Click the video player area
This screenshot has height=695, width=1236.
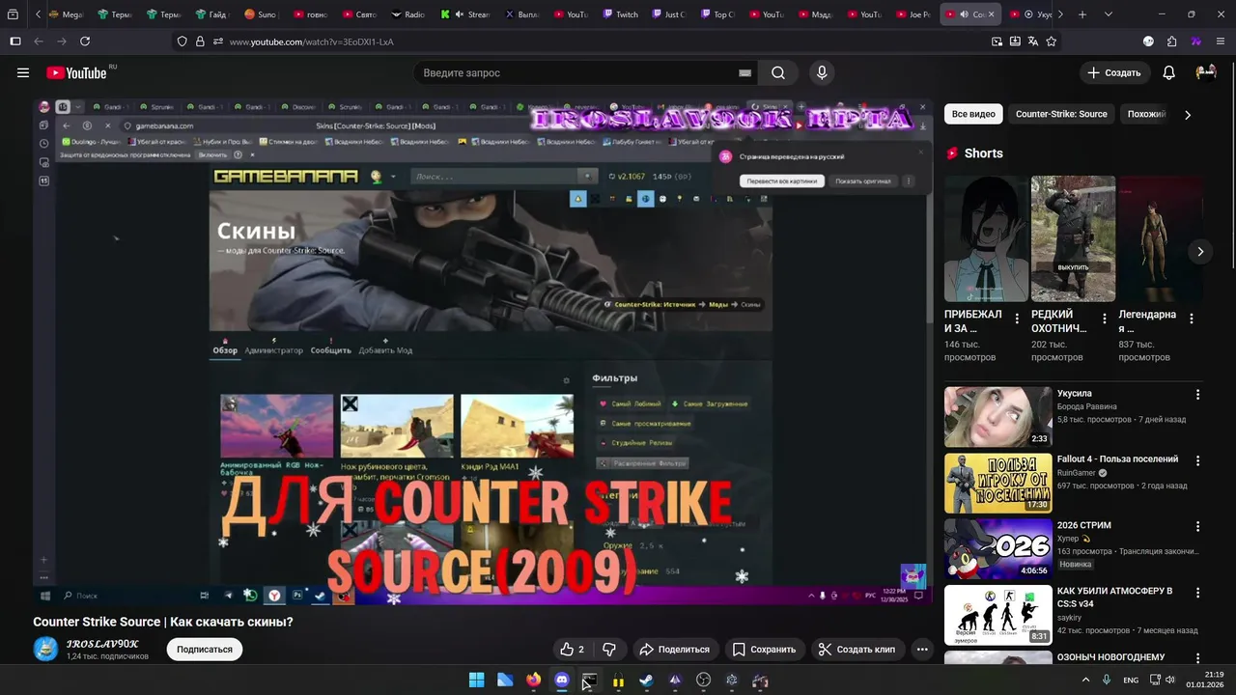click(x=483, y=351)
